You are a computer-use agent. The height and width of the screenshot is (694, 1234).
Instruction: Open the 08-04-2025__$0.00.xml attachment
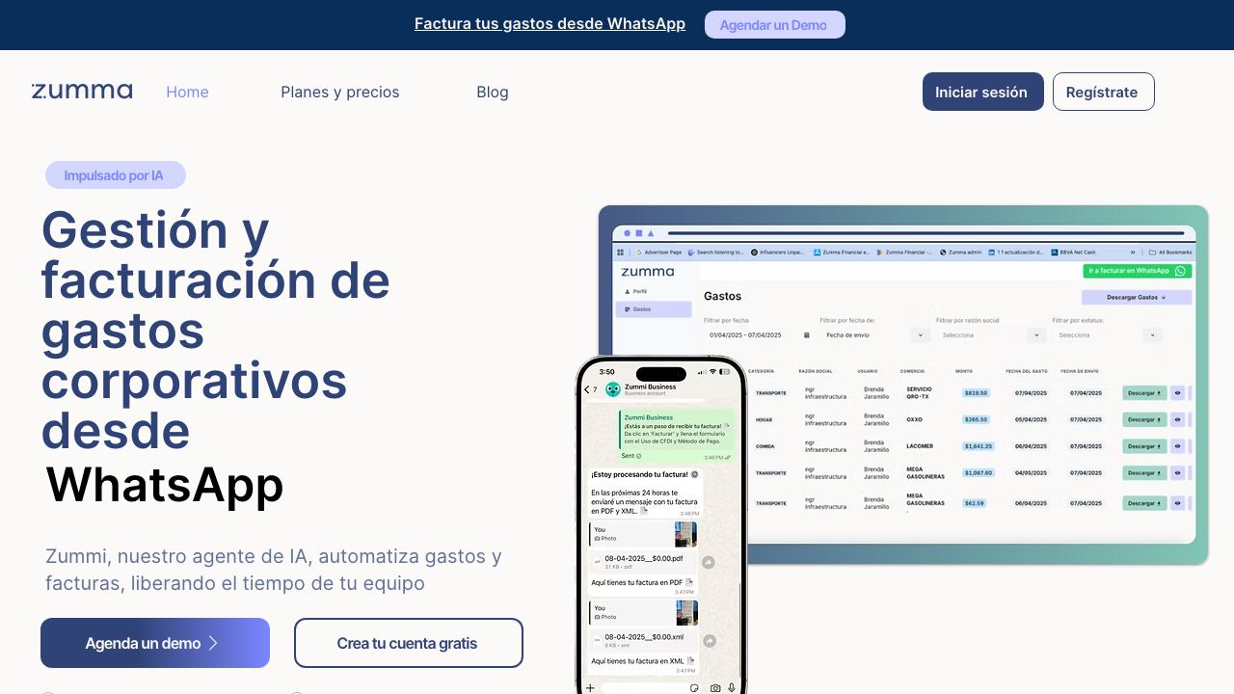click(x=643, y=641)
